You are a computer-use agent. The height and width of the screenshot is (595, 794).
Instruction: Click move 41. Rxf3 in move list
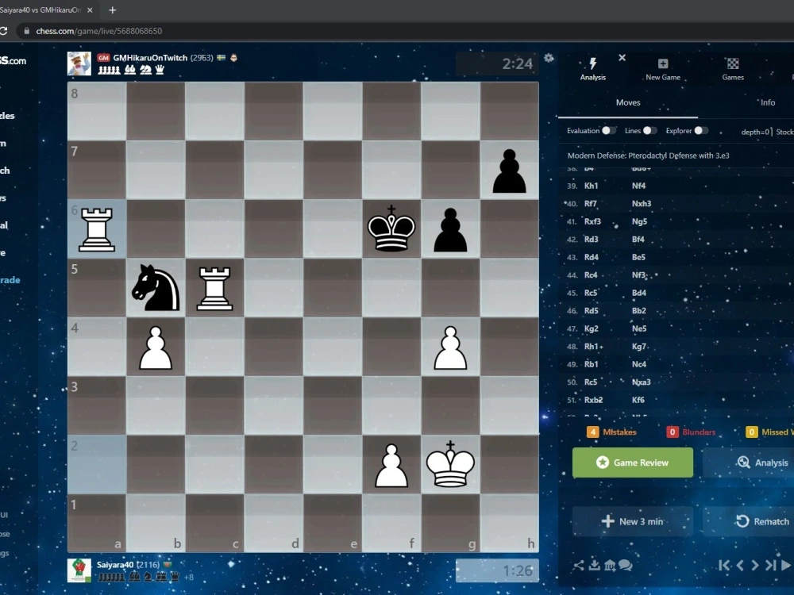pyautogui.click(x=592, y=221)
